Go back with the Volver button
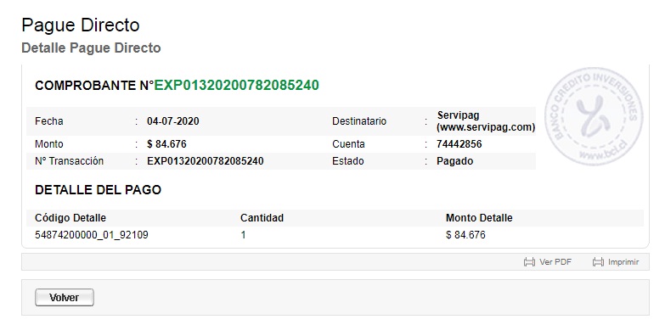The image size is (665, 336). pos(65,298)
